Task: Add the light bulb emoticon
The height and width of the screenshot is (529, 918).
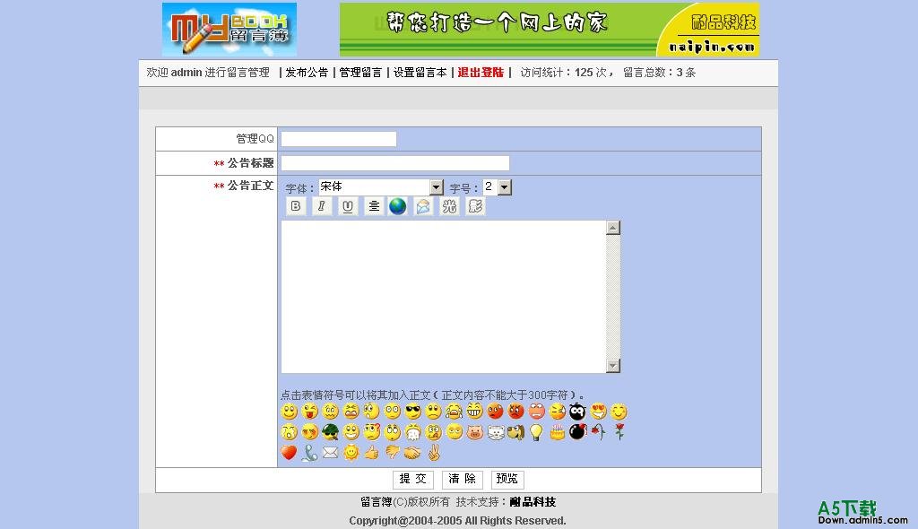Action: tap(536, 432)
